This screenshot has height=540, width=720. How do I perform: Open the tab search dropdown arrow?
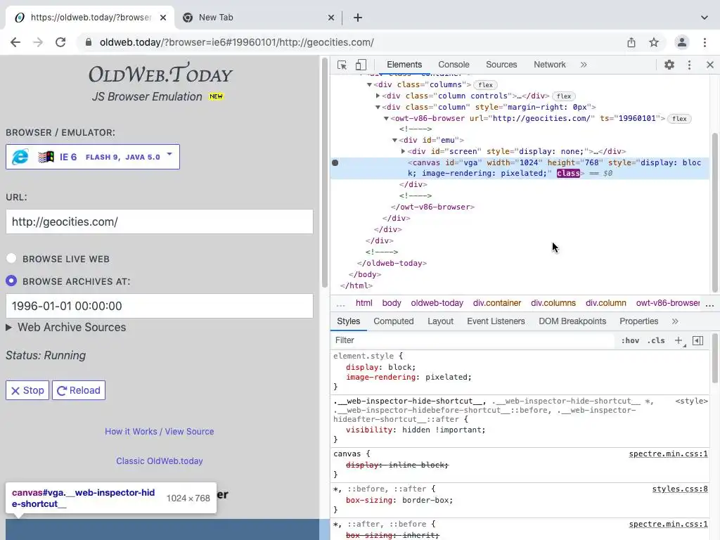705,18
